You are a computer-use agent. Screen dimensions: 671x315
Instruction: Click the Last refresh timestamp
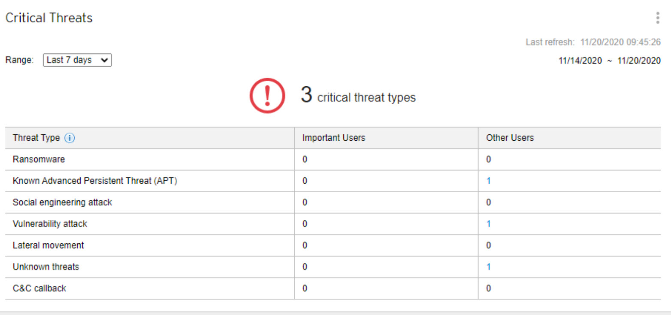593,42
